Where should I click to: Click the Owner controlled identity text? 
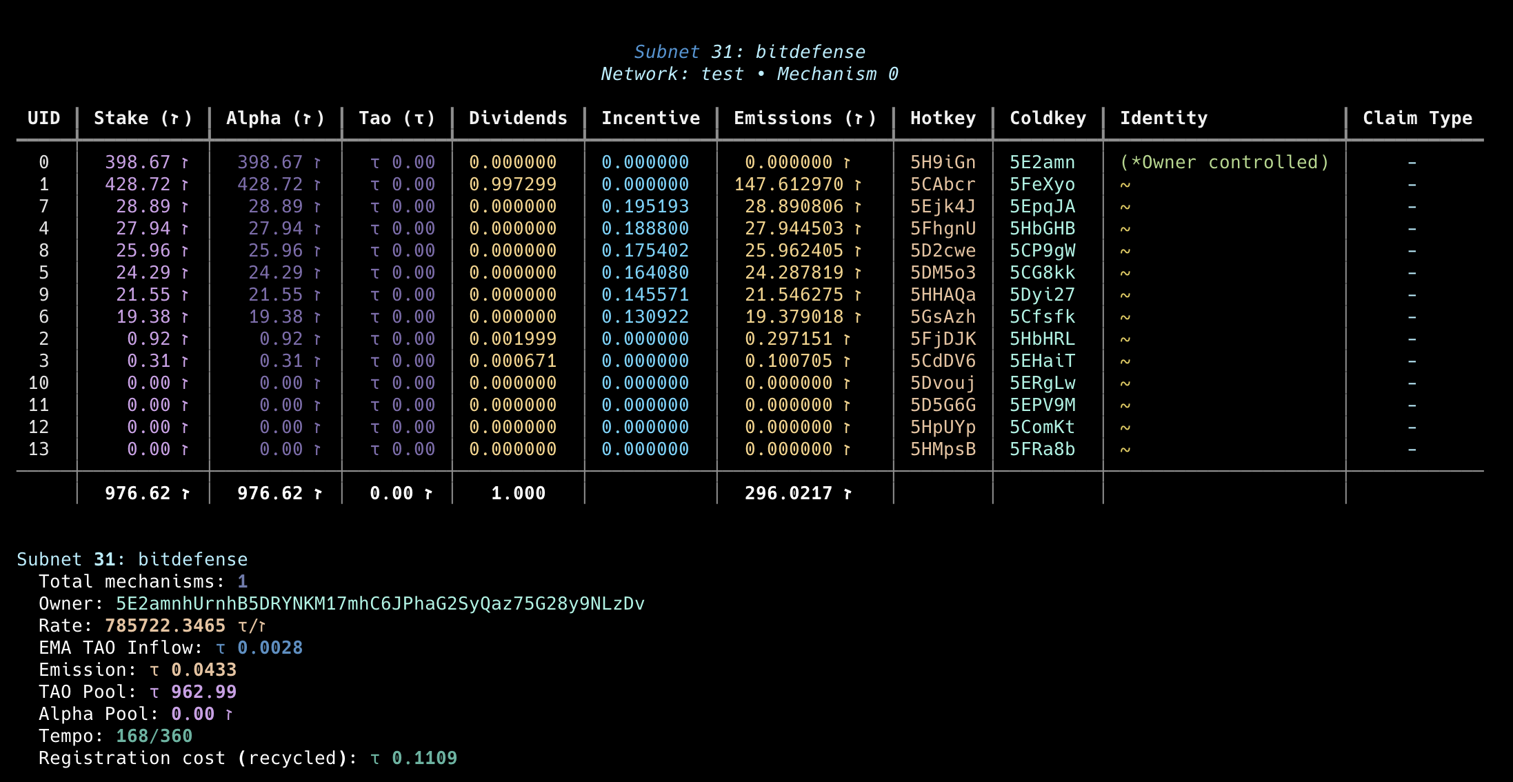pyautogui.click(x=1224, y=162)
